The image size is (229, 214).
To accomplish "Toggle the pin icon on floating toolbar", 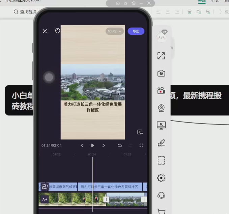I will 125,3.
